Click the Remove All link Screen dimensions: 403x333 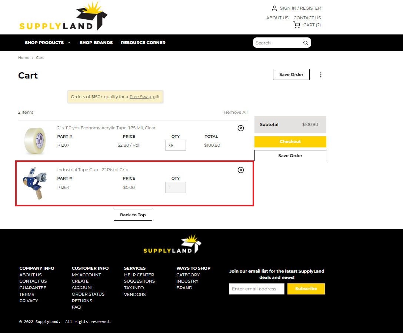[x=236, y=112]
